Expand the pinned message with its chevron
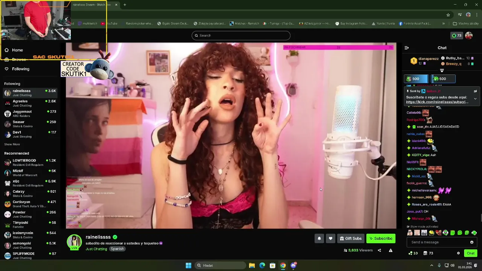This screenshot has height=271, width=482. [475, 99]
